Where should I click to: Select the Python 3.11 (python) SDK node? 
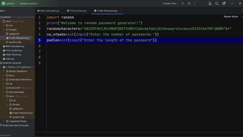(x=19, y=67)
